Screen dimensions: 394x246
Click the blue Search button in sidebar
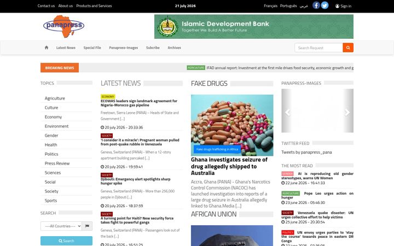pos(66,241)
